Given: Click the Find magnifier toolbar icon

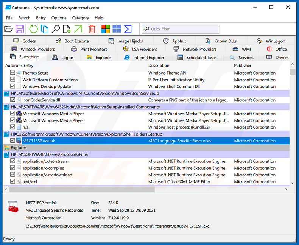Looking at the screenshot, I should tap(56, 29).
